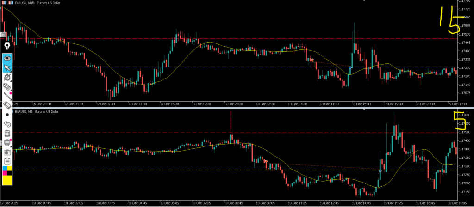This screenshot has width=474, height=207.
Task: Click the '17 Dec 07:30' time label
Action: click(106, 104)
